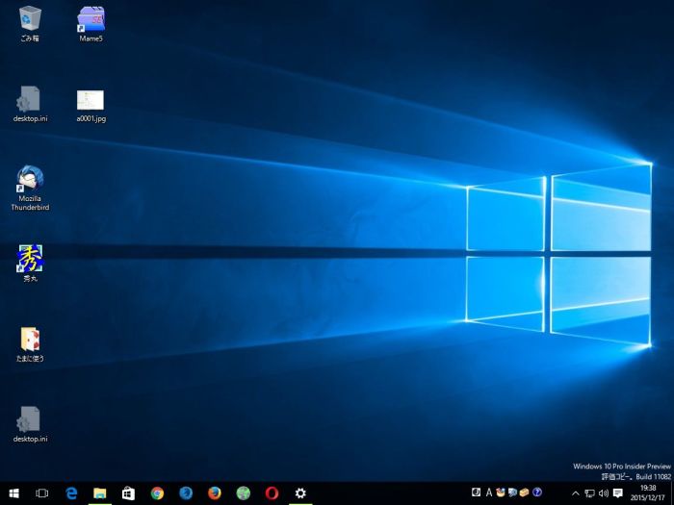Viewport: 674px width, 505px height.
Task: Open the 秀丸 editor desktop shortcut
Action: coord(30,260)
